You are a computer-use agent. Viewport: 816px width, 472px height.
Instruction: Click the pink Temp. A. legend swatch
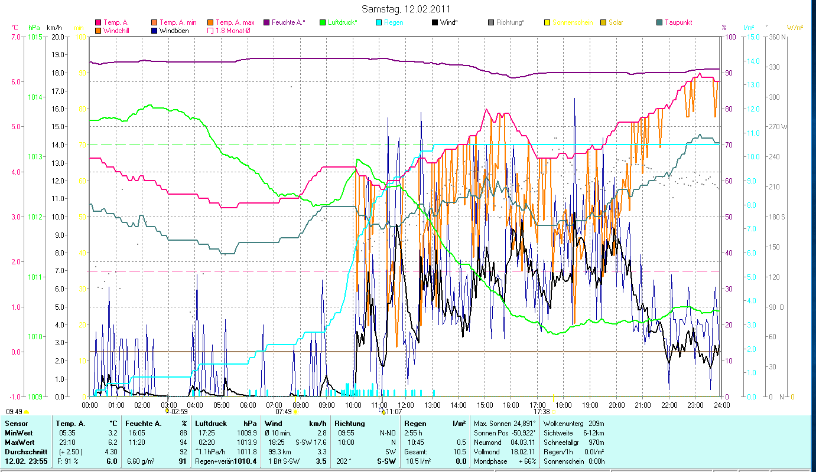point(98,22)
